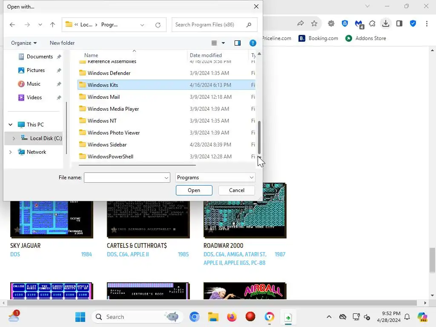Open dialog help with question mark icon

[x=253, y=43]
